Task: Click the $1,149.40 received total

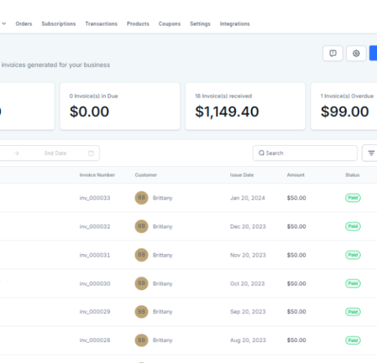Action: (x=227, y=112)
